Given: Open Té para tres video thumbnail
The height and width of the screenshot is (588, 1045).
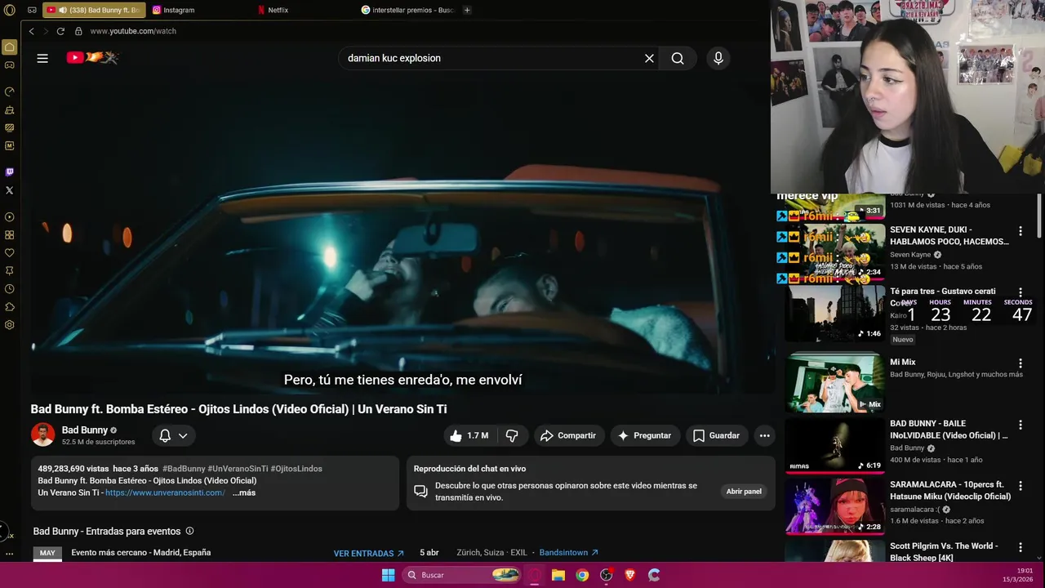Looking at the screenshot, I should tap(835, 313).
